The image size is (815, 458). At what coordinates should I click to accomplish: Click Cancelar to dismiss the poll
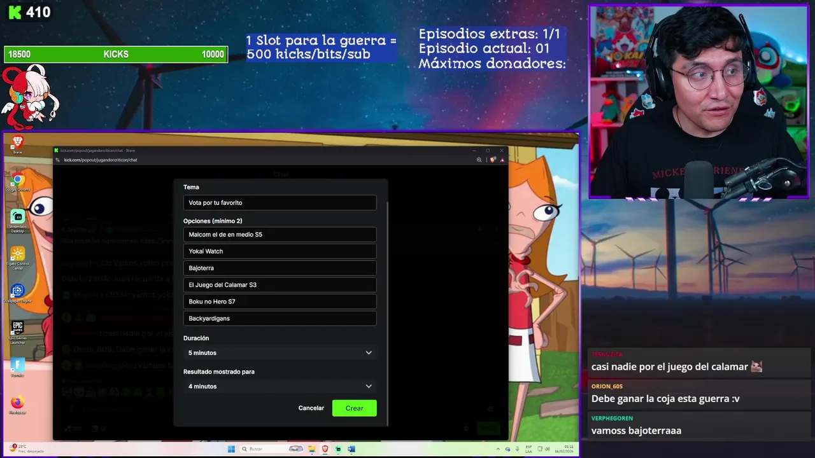[311, 408]
